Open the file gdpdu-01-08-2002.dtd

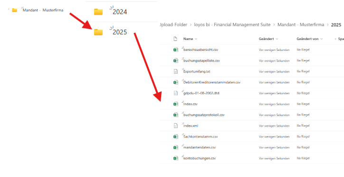tap(201, 93)
